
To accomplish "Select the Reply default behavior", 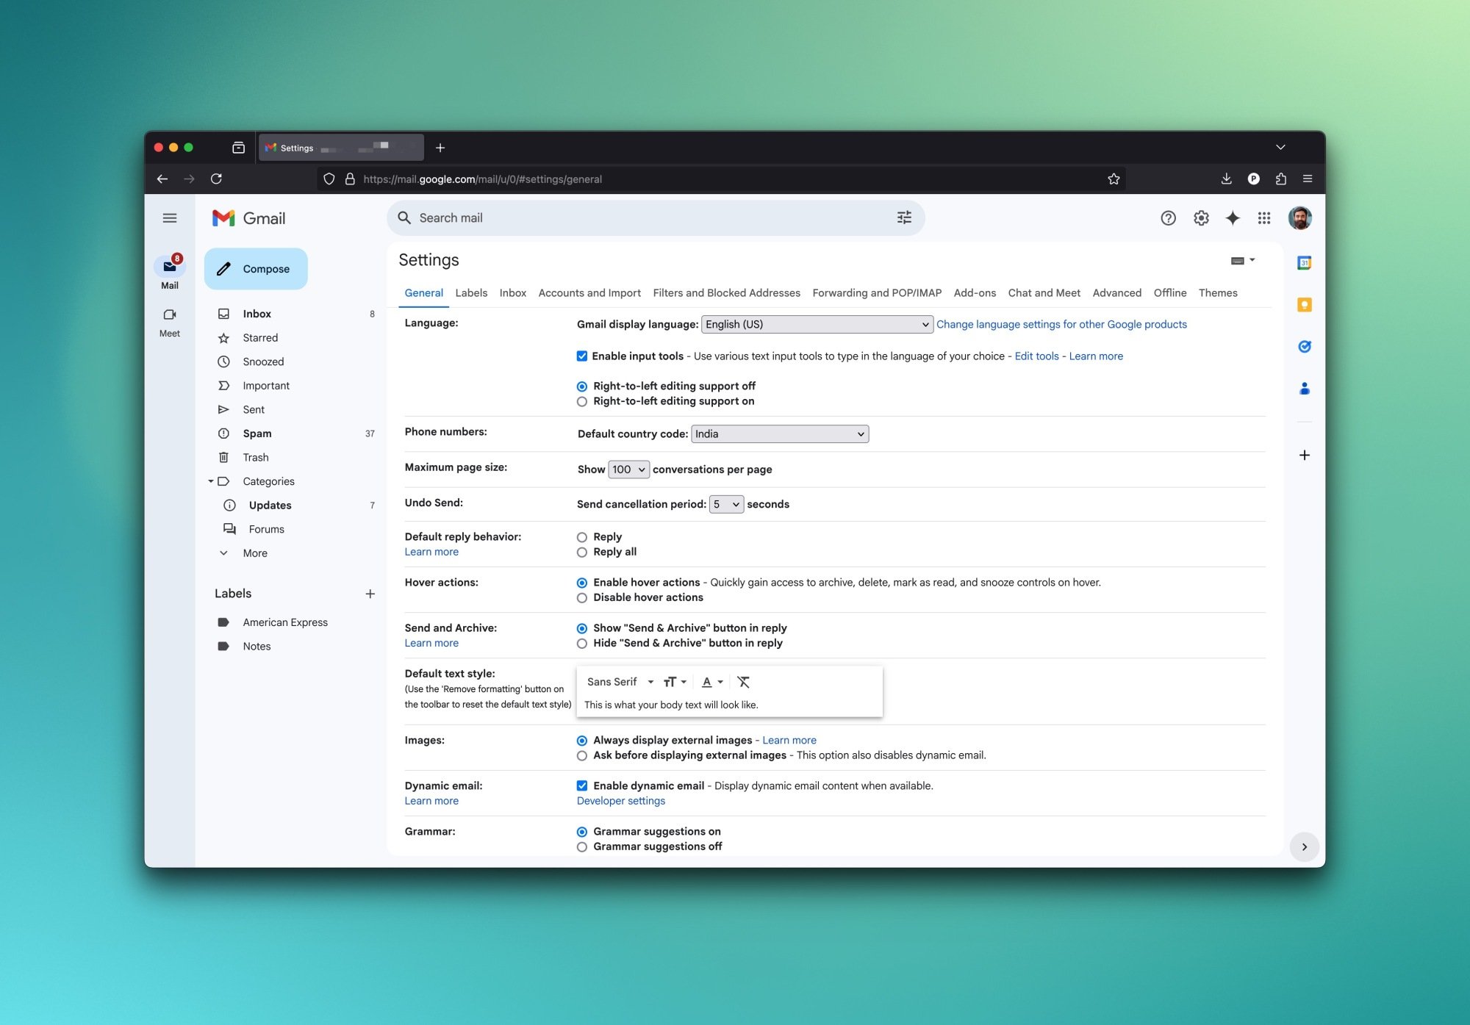I will 582,538.
